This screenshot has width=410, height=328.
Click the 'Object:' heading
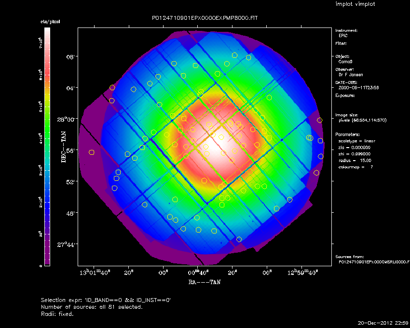pyautogui.click(x=342, y=56)
